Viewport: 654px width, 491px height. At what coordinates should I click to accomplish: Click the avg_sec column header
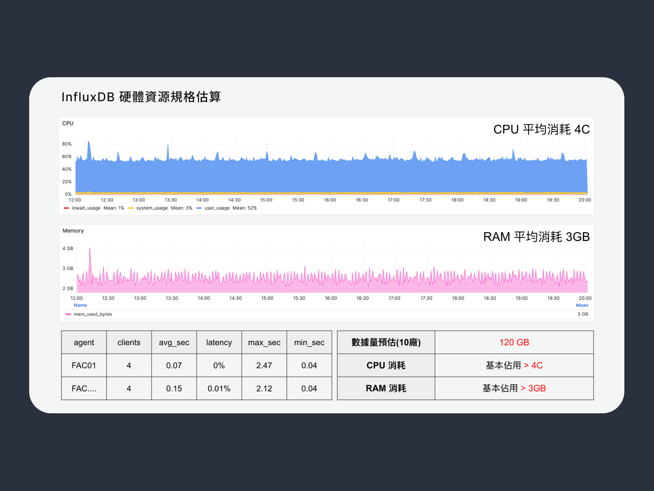click(174, 343)
